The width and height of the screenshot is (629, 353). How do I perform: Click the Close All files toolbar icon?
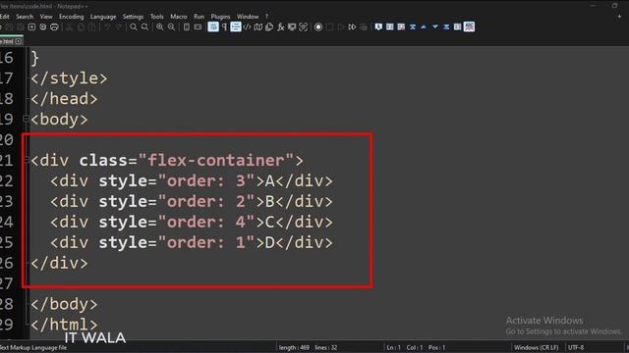[43, 26]
